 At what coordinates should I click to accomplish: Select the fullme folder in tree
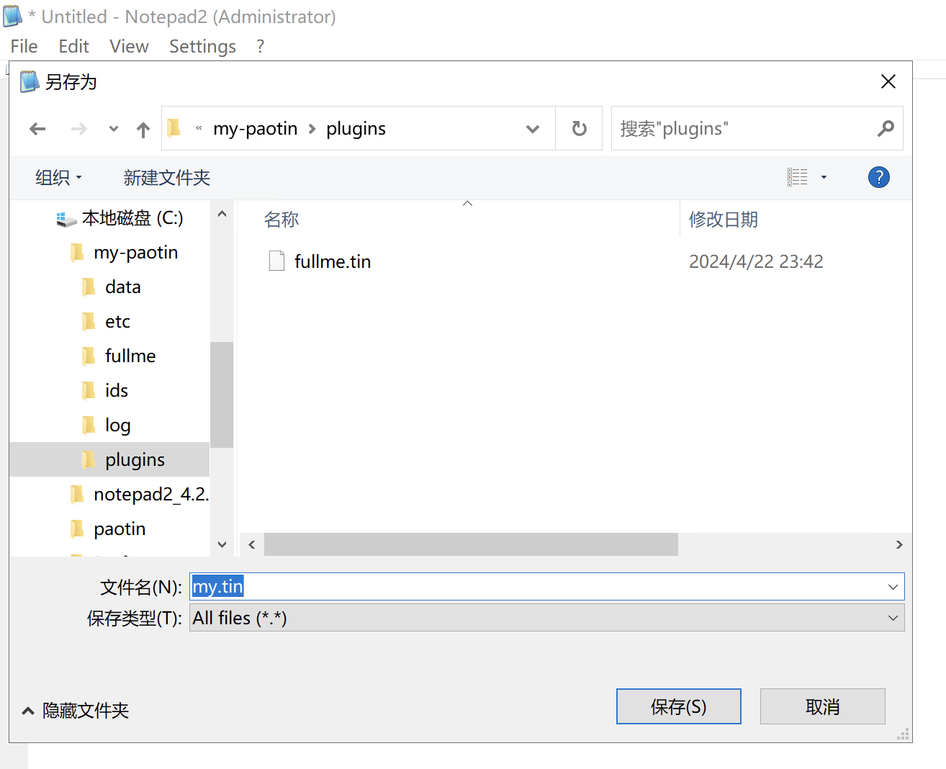(130, 356)
